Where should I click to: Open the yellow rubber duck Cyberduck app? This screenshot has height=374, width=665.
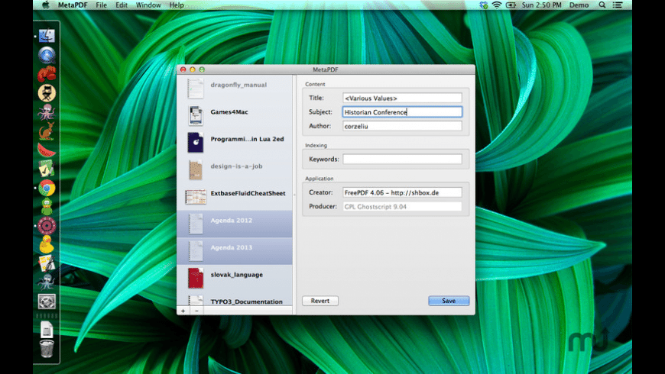tap(47, 244)
